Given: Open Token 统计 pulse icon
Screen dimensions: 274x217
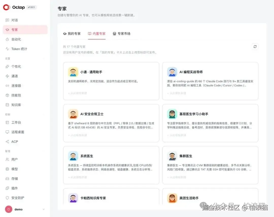Looking at the screenshot, I should (7, 49).
